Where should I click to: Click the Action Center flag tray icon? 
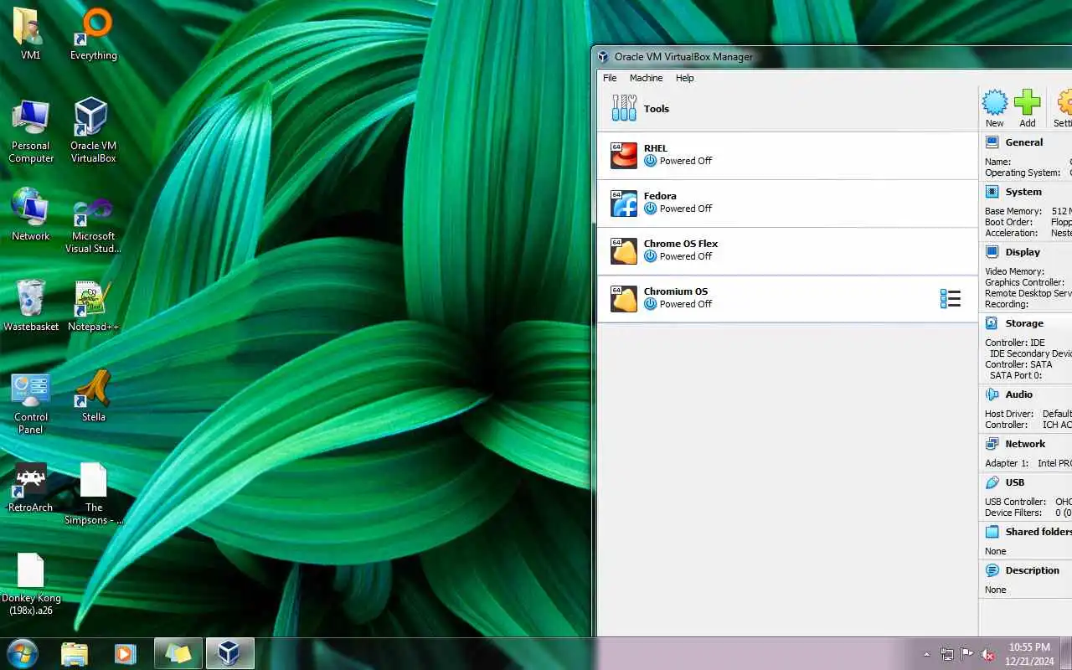click(967, 654)
